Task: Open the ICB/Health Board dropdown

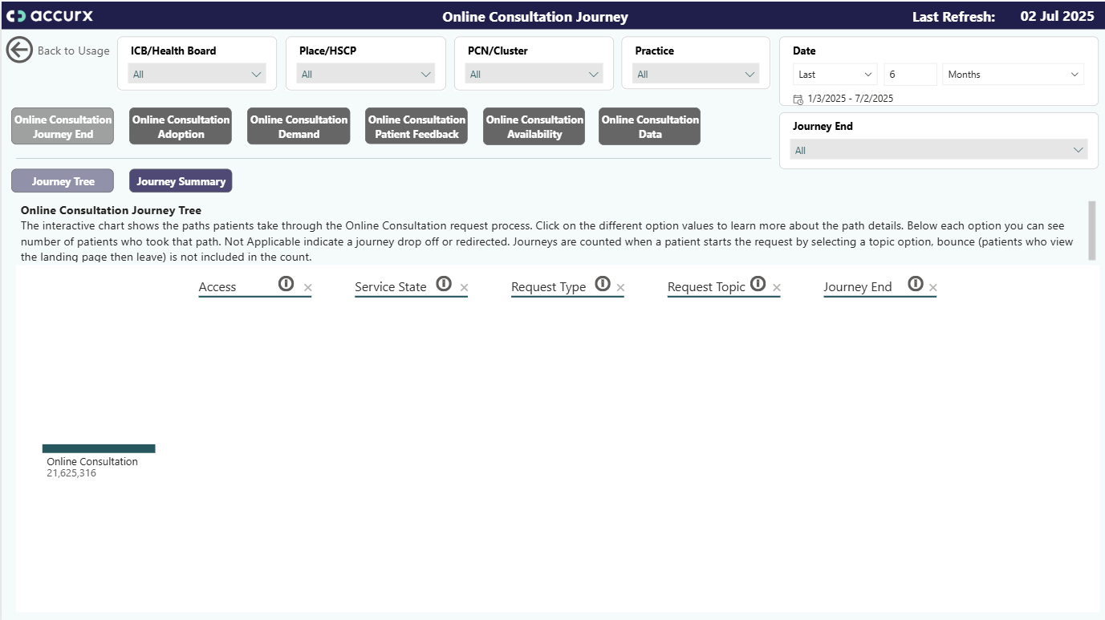Action: [x=197, y=75]
